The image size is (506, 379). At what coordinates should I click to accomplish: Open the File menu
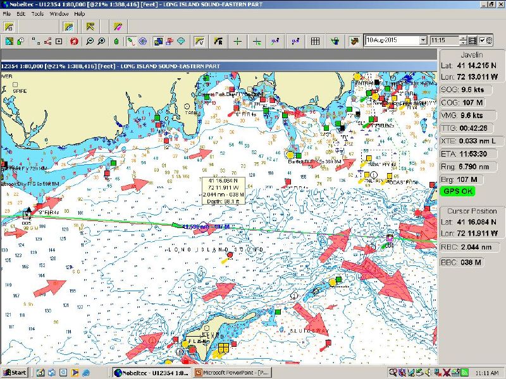[x=6, y=13]
